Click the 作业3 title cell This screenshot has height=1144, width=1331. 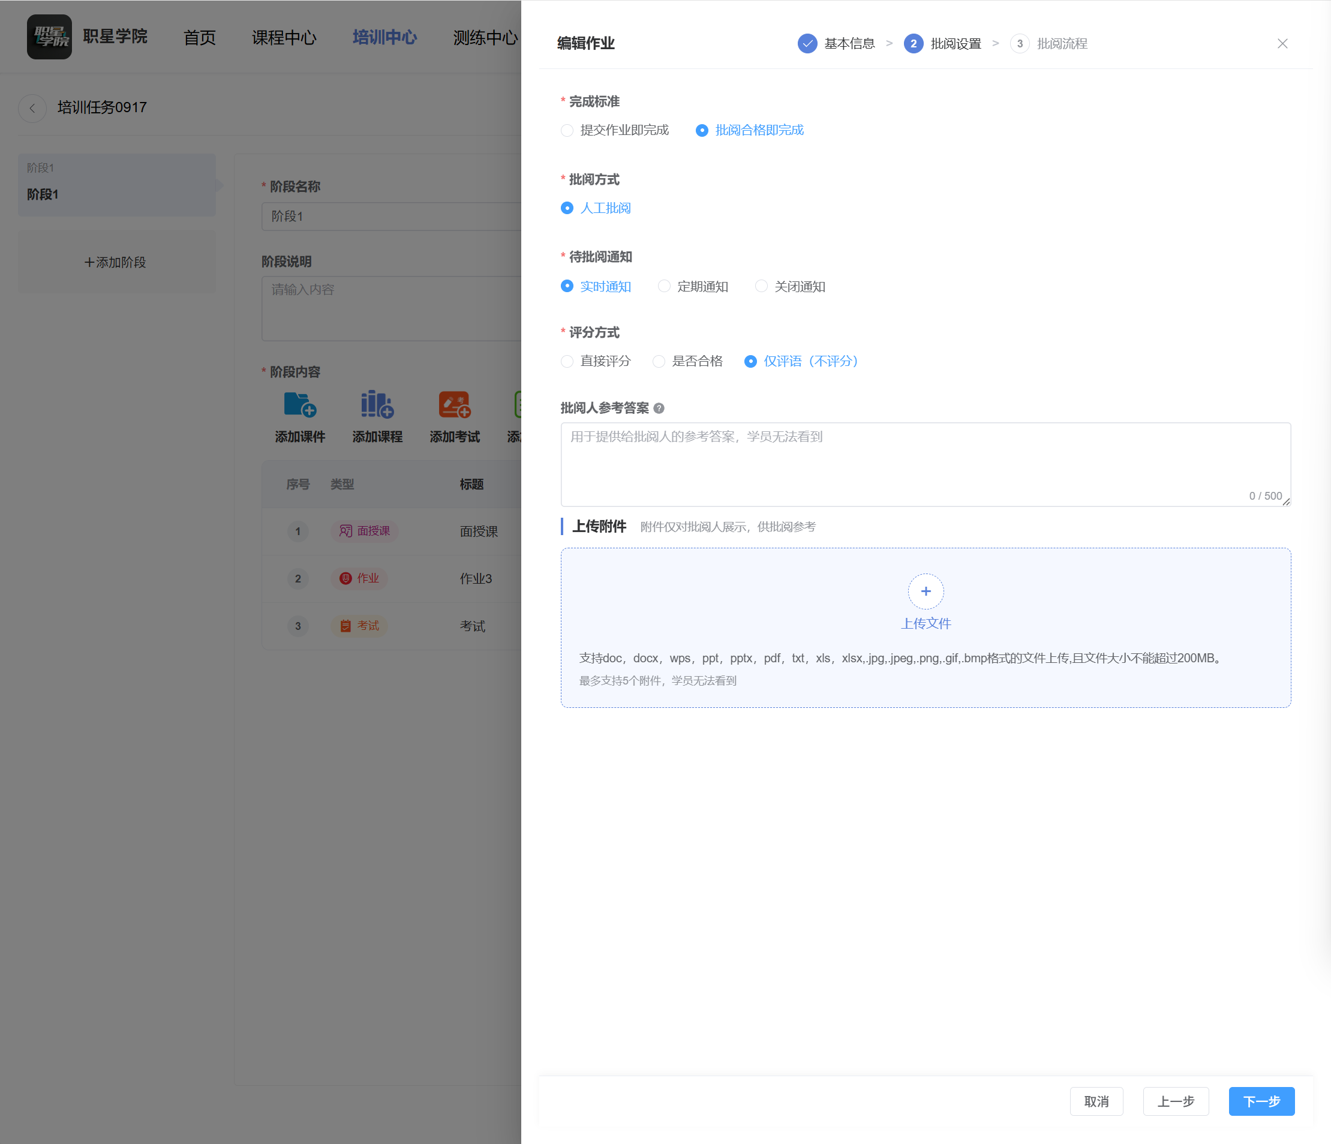476,579
